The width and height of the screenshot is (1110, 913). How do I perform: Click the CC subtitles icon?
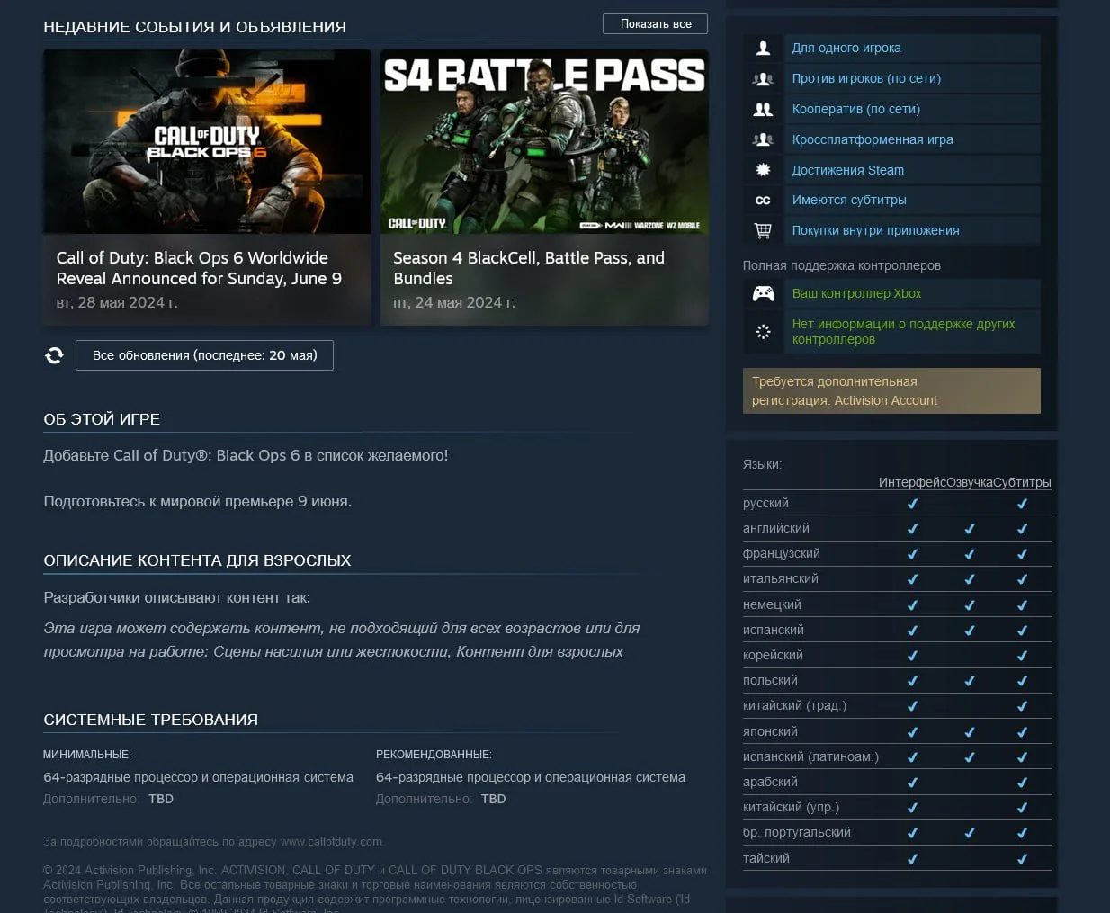[763, 201]
